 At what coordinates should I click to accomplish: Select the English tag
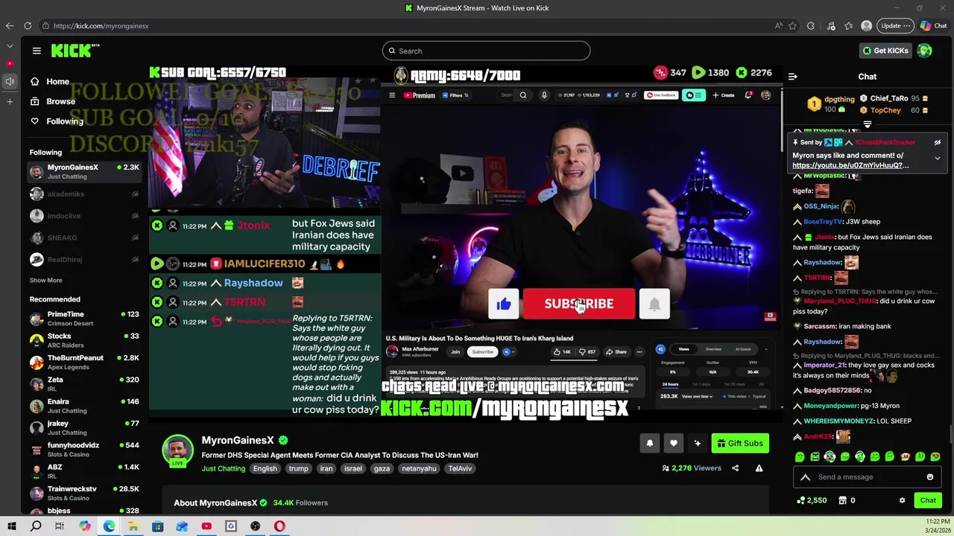pyautogui.click(x=265, y=468)
